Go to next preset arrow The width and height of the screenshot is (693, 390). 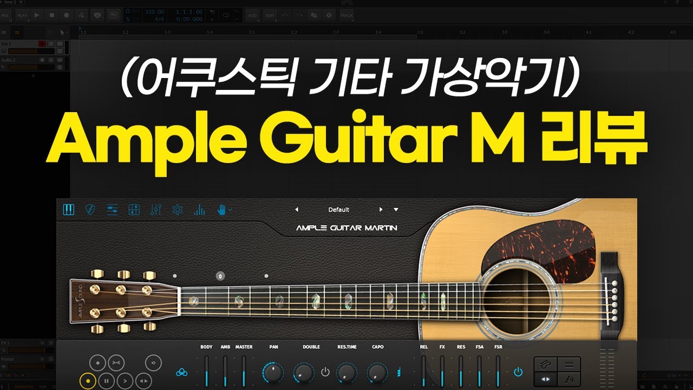[x=381, y=210]
